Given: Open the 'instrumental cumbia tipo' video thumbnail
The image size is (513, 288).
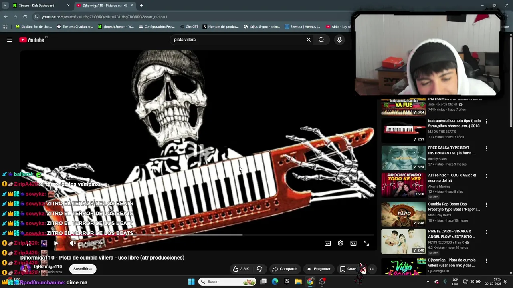Looking at the screenshot, I should [404, 130].
